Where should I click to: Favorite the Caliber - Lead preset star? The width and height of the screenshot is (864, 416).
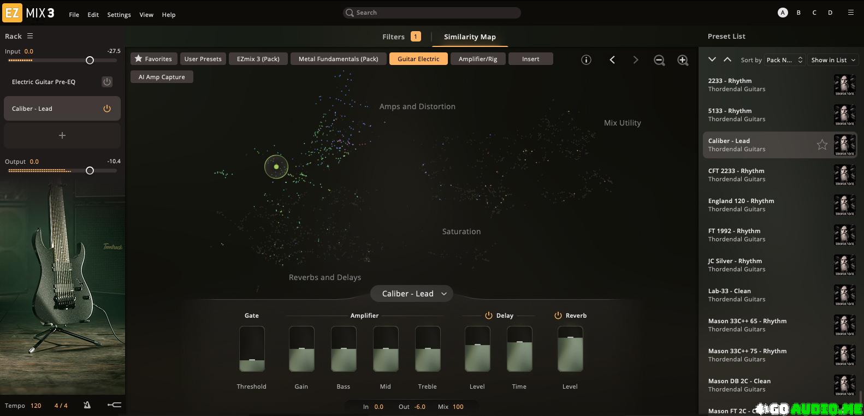822,145
